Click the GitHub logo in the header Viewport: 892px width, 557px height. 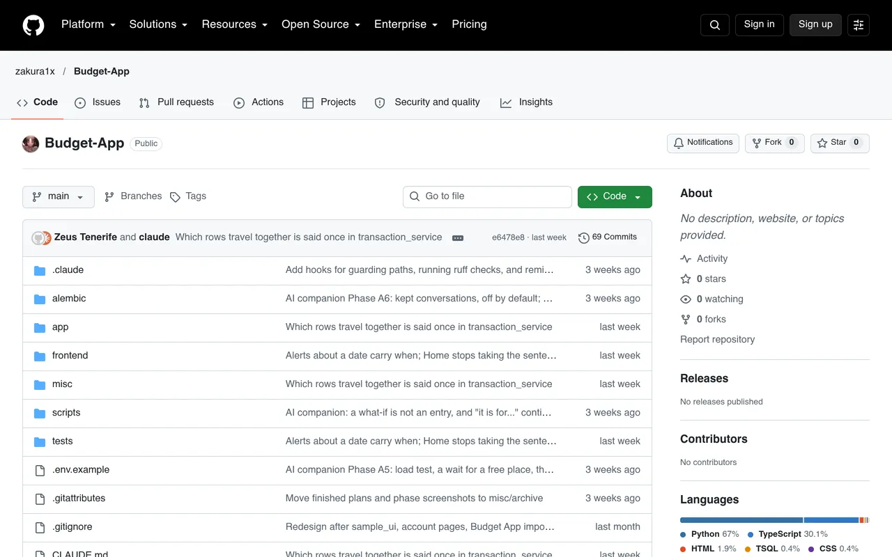(33, 25)
